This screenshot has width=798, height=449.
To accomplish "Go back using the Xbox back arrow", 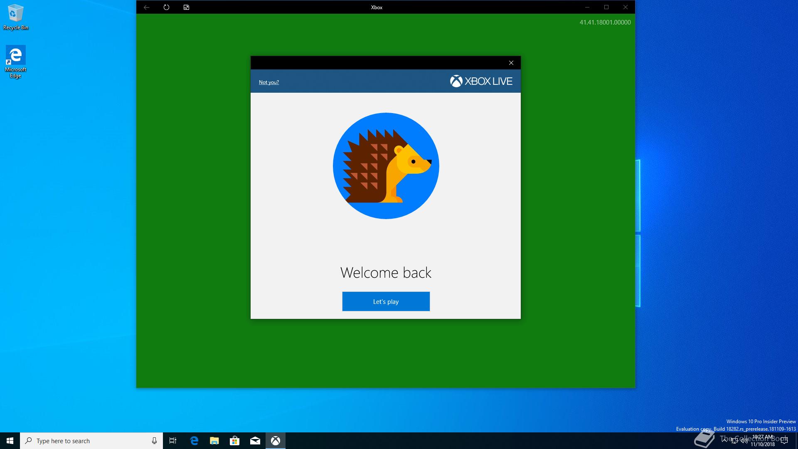I will point(146,7).
